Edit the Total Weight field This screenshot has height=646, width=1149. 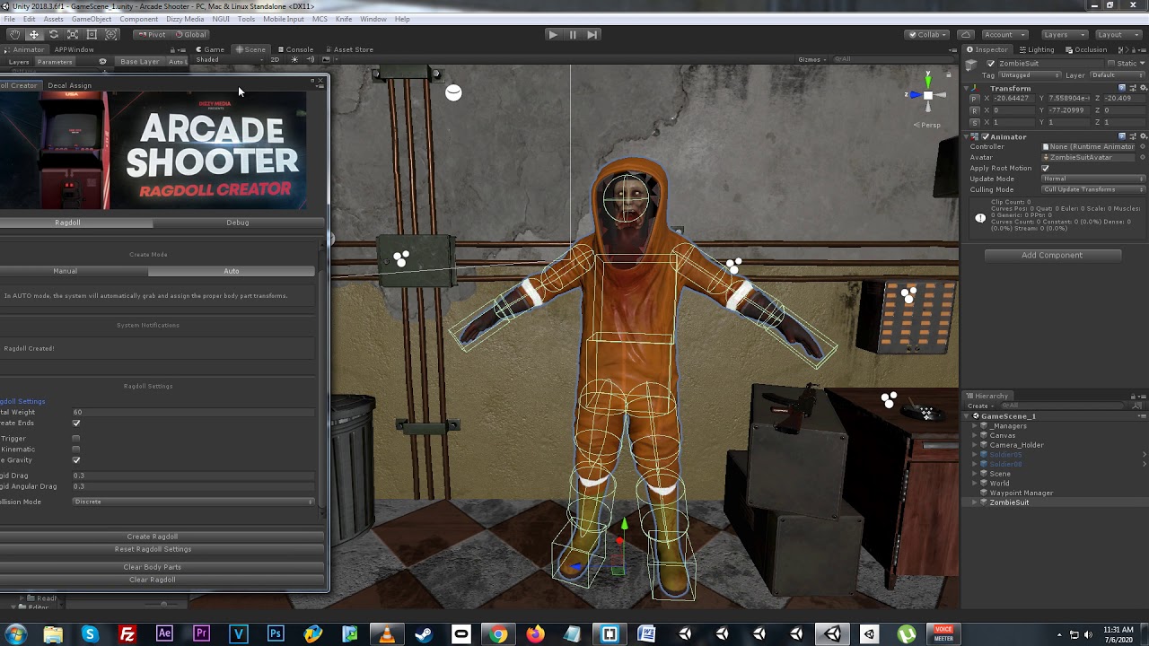(x=193, y=412)
